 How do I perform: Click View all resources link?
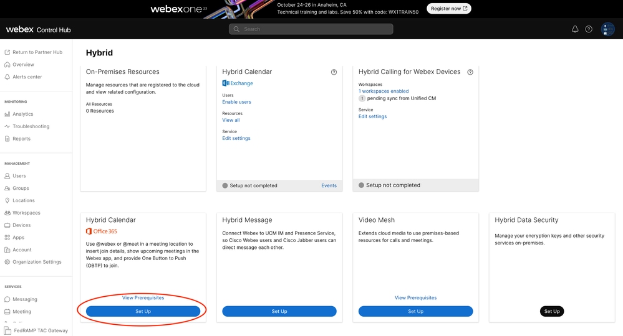tap(231, 120)
